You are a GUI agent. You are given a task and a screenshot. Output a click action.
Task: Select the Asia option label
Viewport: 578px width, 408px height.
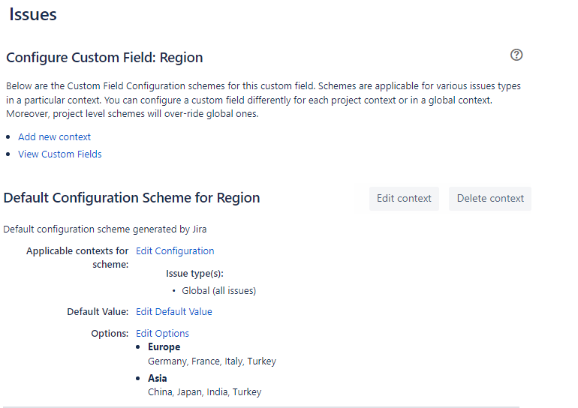[158, 379]
